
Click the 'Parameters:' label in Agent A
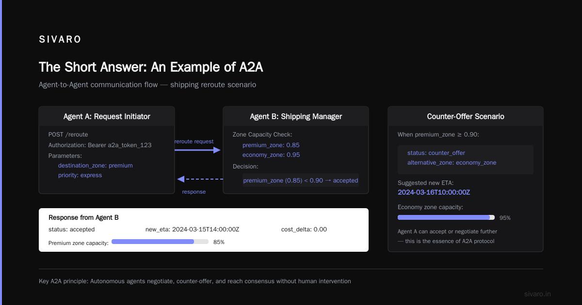tap(65, 156)
